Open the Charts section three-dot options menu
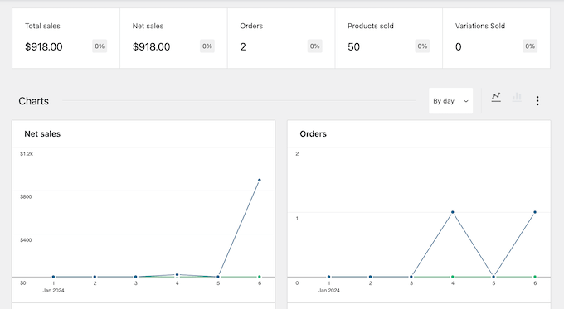Image resolution: width=564 pixels, height=309 pixels. tap(537, 101)
